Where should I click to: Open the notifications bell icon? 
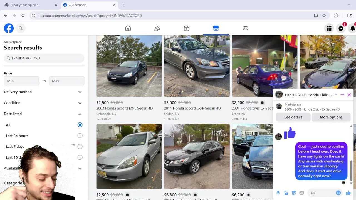[352, 28]
